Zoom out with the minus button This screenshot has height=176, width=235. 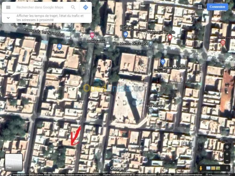pos(227,161)
